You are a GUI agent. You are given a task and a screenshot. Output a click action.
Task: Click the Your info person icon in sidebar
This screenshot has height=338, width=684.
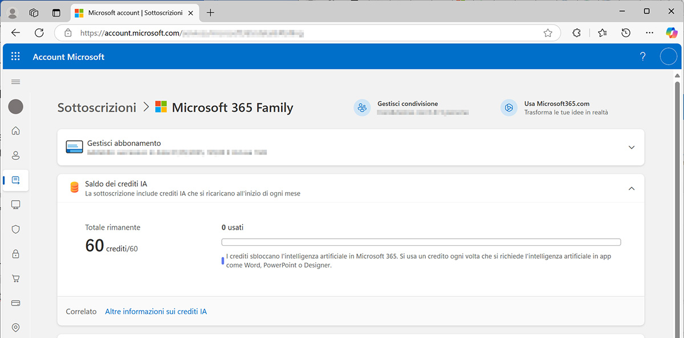[x=16, y=155]
